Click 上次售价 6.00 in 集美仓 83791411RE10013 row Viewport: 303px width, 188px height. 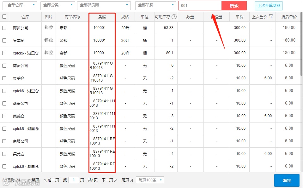(x=268, y=154)
